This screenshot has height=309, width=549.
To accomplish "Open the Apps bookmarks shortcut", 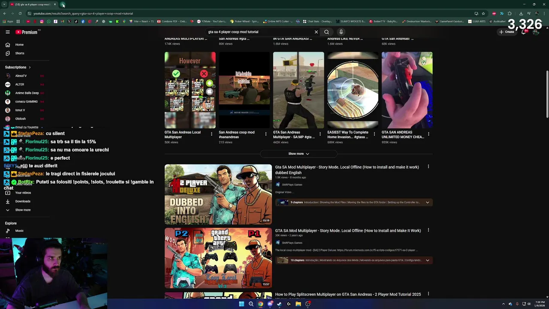I will click(8, 21).
